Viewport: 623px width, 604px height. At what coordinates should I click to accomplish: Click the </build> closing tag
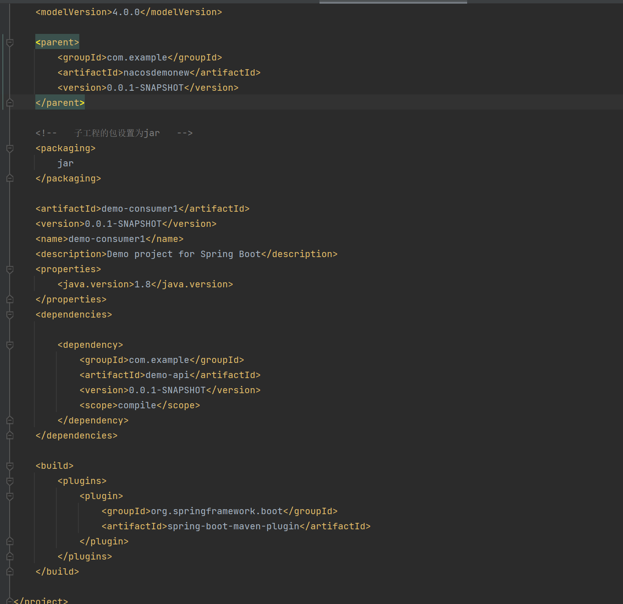point(57,572)
